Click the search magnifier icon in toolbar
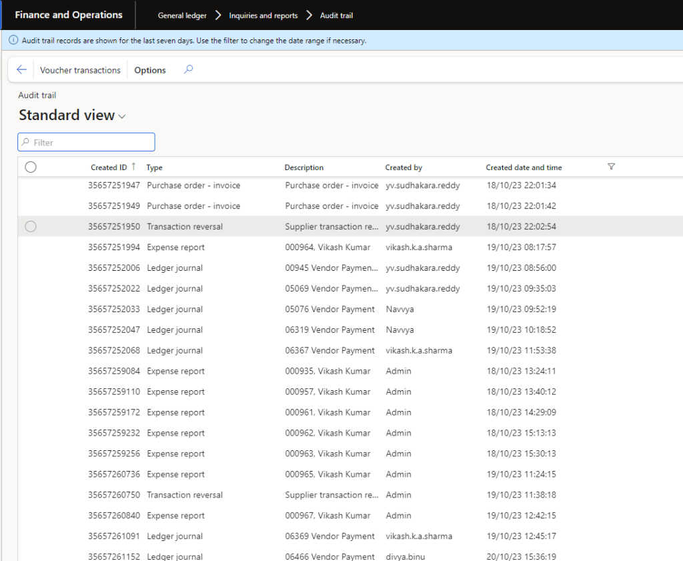The image size is (683, 561). pyautogui.click(x=189, y=69)
